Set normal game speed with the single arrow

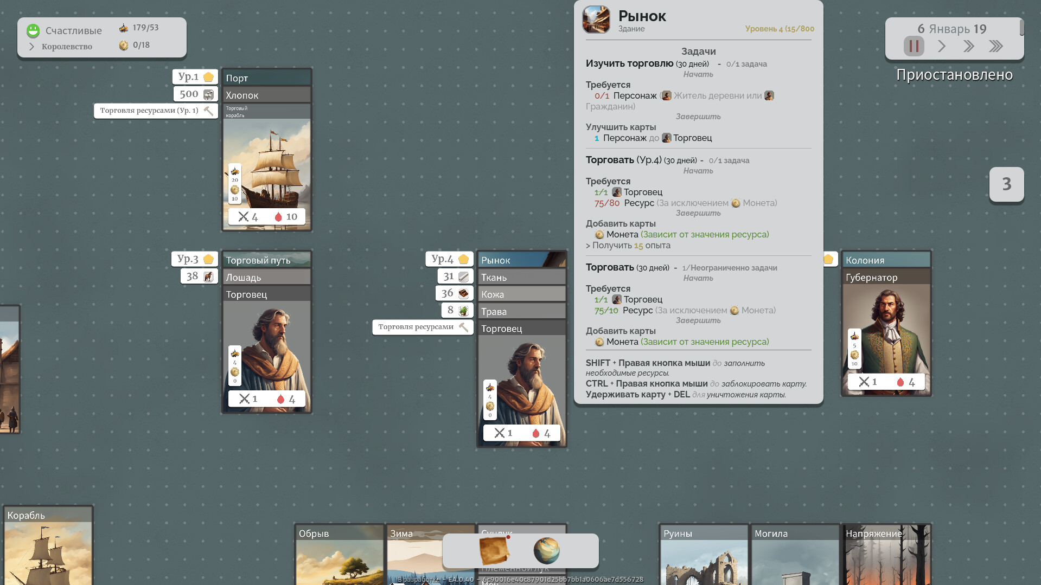tap(942, 46)
